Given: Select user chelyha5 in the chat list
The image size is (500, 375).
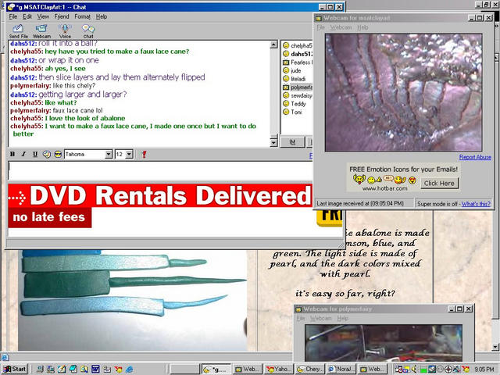Looking at the screenshot, I should 297,45.
